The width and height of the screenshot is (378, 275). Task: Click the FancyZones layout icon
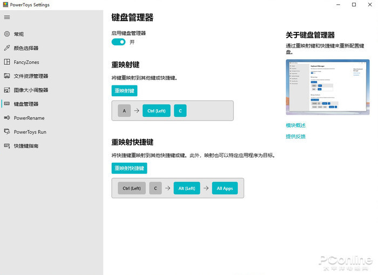click(7, 62)
